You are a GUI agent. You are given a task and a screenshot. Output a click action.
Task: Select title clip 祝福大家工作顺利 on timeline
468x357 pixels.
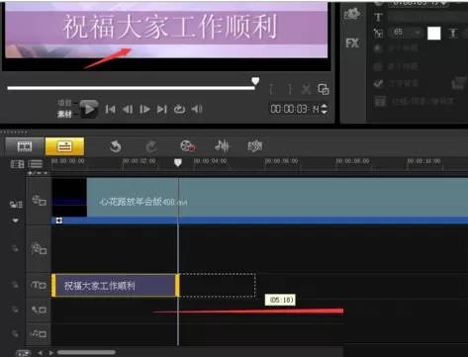[116, 286]
